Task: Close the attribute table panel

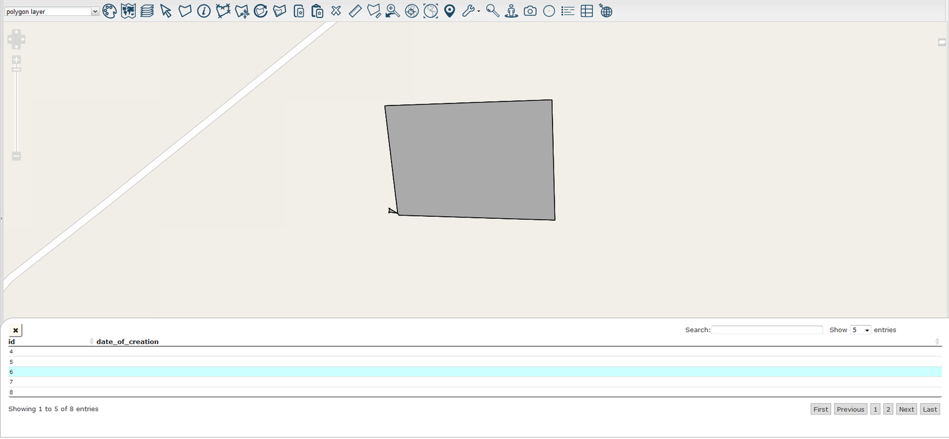Action: [x=15, y=330]
